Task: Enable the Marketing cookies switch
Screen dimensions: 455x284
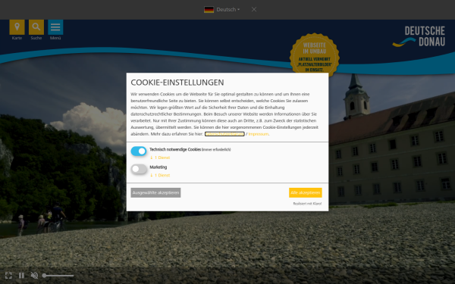Action: click(139, 169)
